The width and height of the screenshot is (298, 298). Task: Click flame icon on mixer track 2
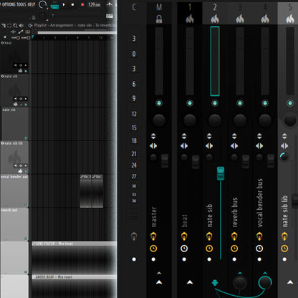215,19
